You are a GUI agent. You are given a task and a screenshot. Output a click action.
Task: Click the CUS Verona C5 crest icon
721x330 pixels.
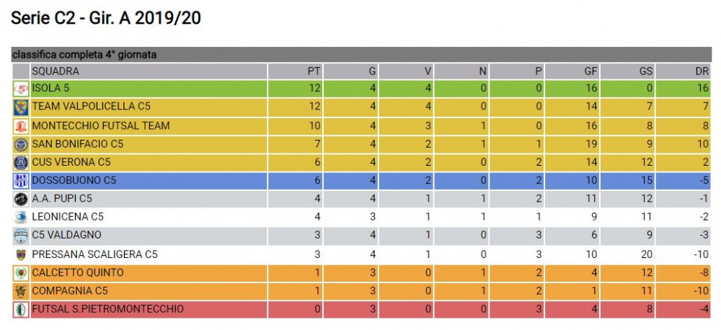tap(21, 162)
